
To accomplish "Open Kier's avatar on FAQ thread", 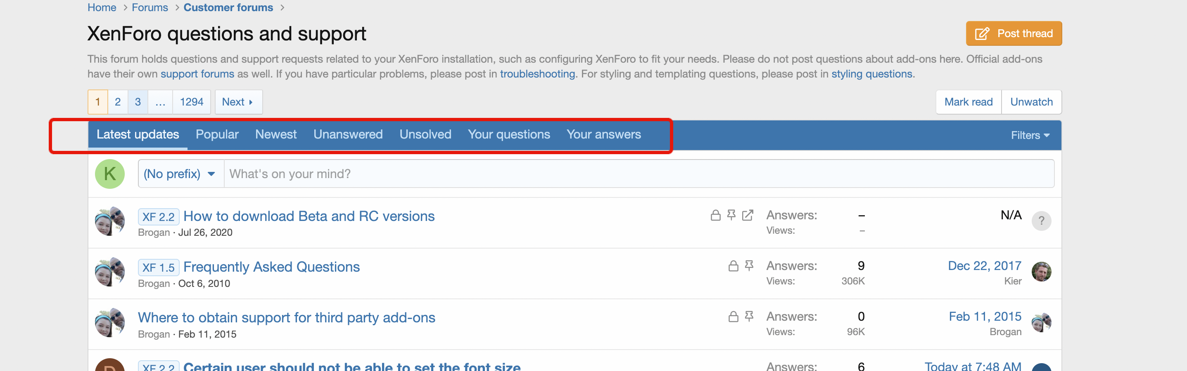I will (x=1041, y=272).
